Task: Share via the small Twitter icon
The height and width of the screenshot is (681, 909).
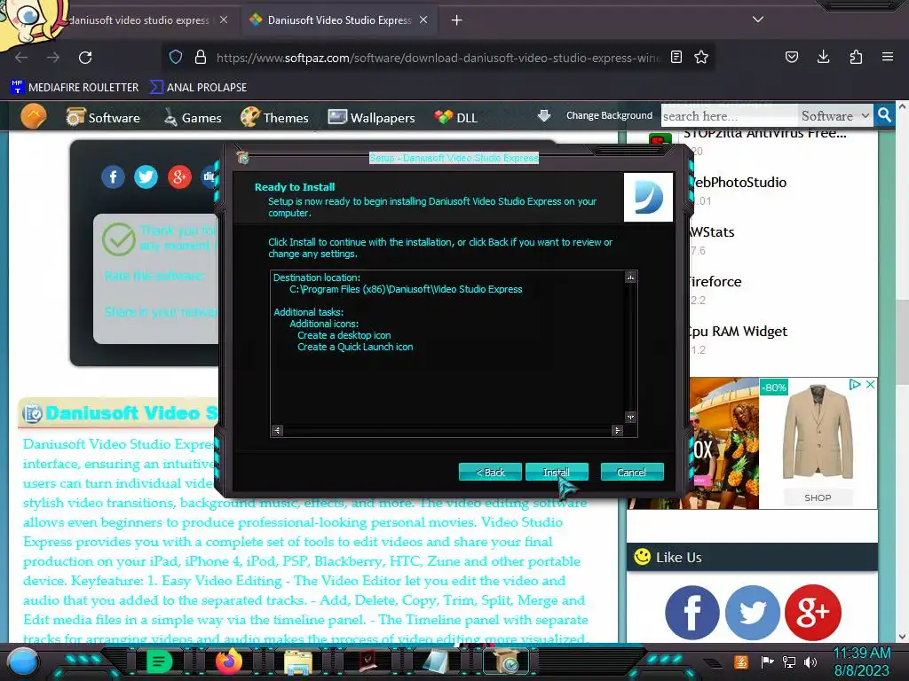Action: click(146, 176)
